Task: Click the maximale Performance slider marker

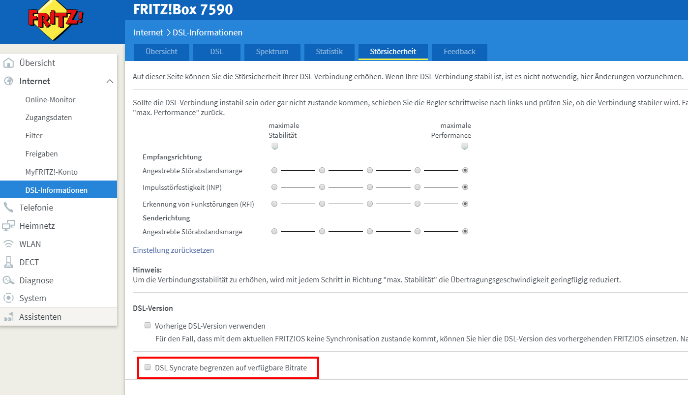Action: click(x=465, y=146)
